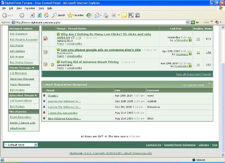
Task: Open the File menu
Action: [4, 8]
